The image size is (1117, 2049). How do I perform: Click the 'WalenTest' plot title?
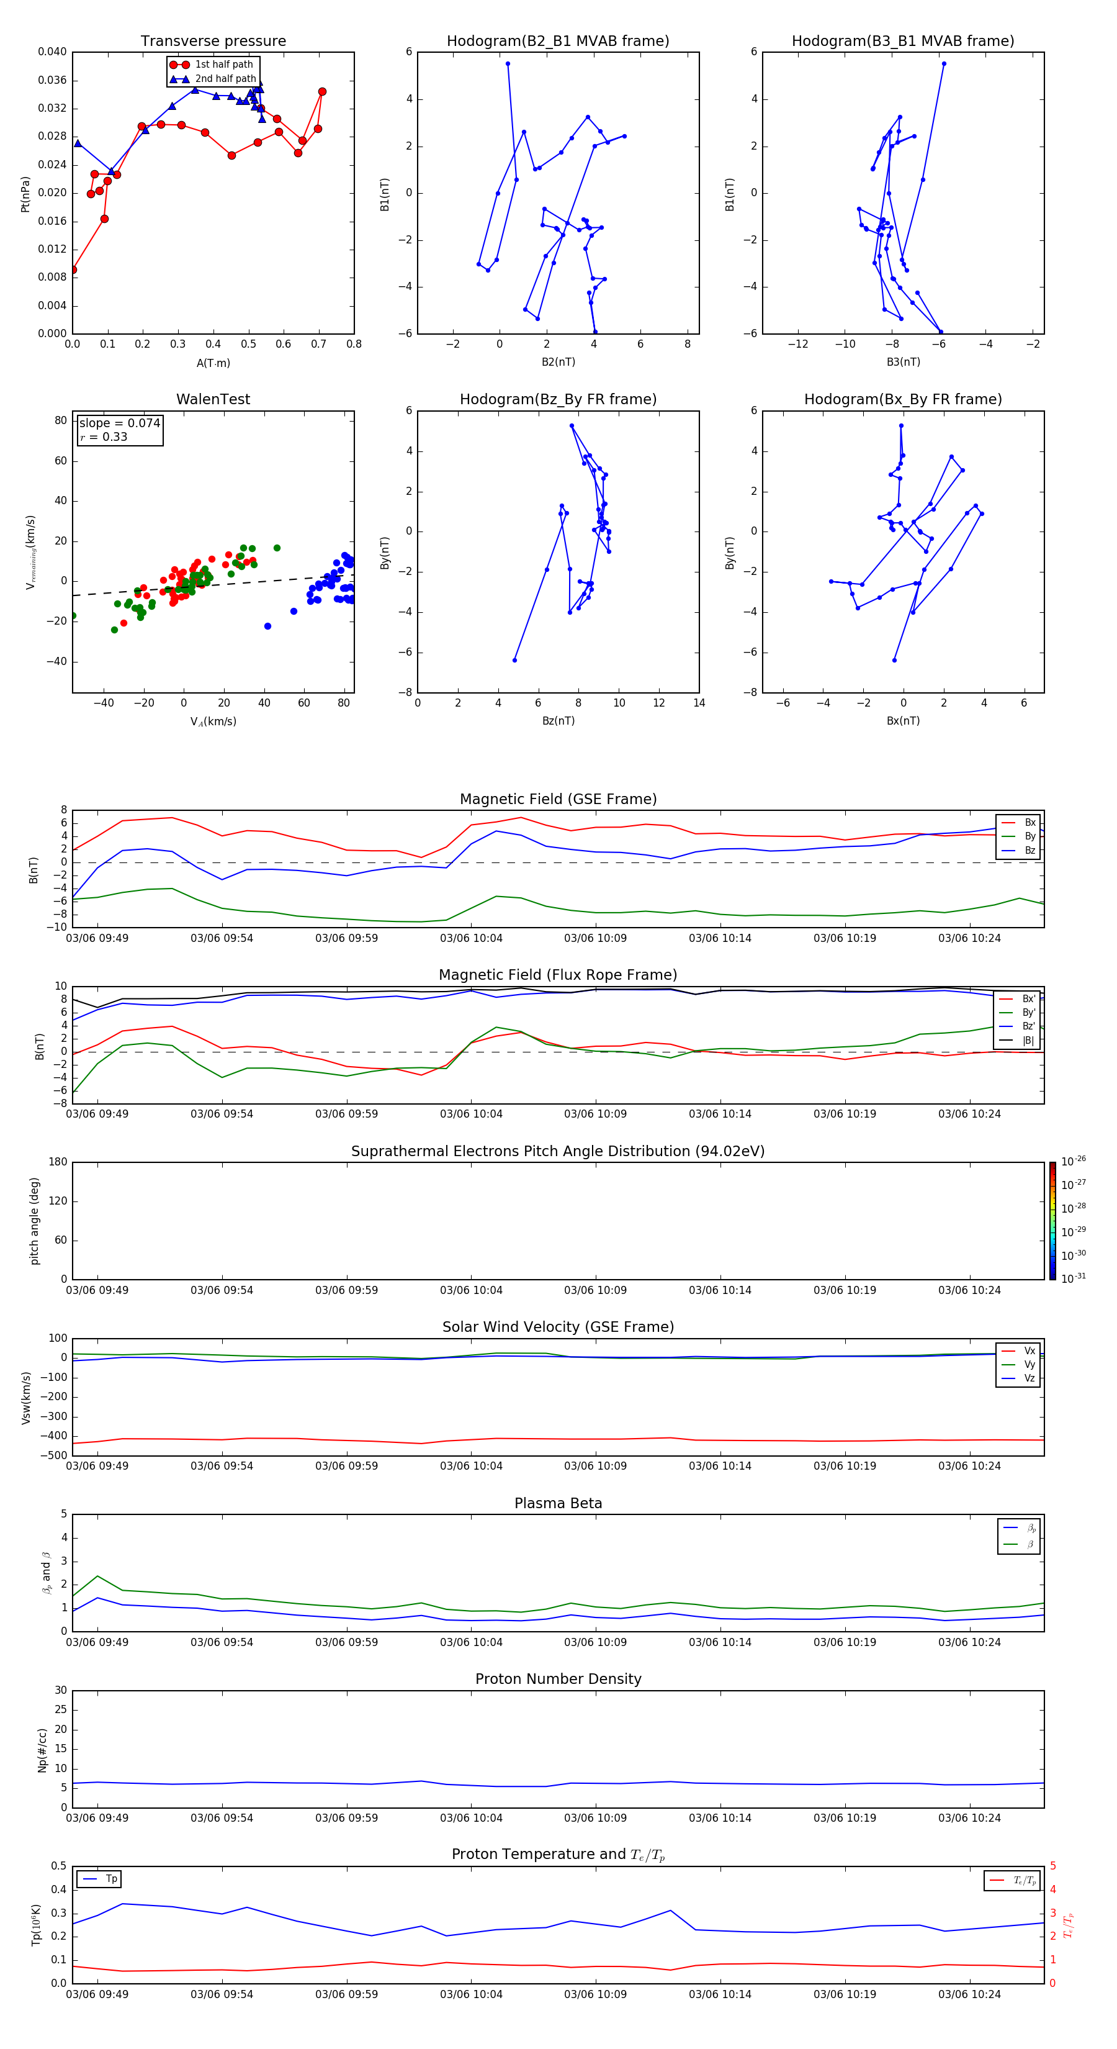tap(213, 399)
